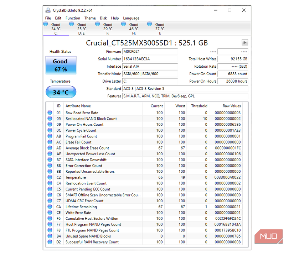Click the Rotation Rate value field
Screen dimensions: 294x255
(233, 66)
